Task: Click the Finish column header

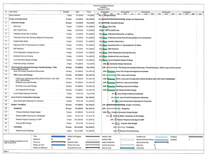Action: tap(89, 12)
